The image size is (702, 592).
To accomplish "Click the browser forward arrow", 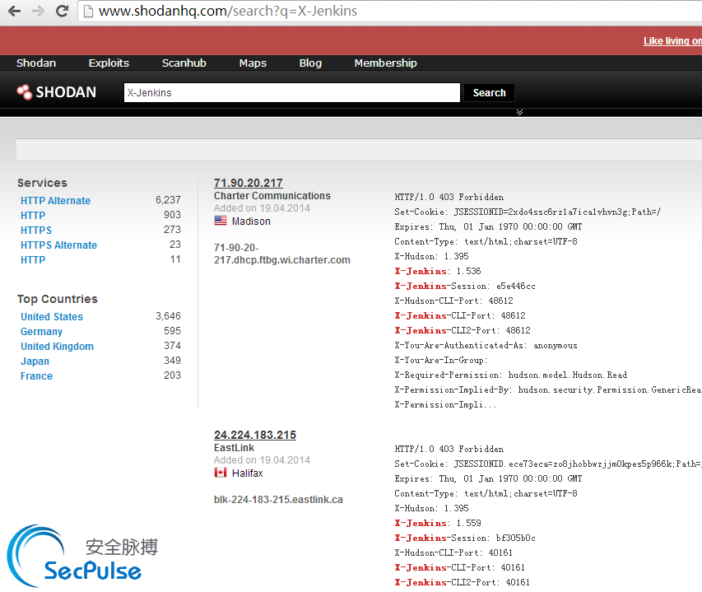I will pyautogui.click(x=39, y=11).
